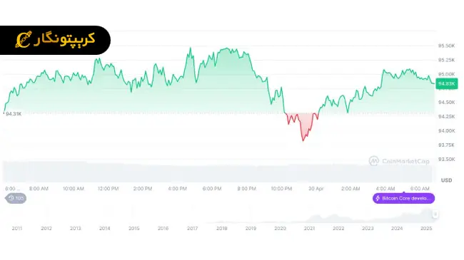Click 2025 on the year range timeline

pyautogui.click(x=426, y=229)
